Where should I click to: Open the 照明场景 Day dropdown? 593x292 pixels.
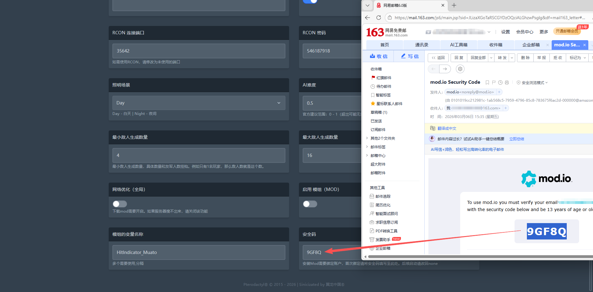(x=199, y=103)
